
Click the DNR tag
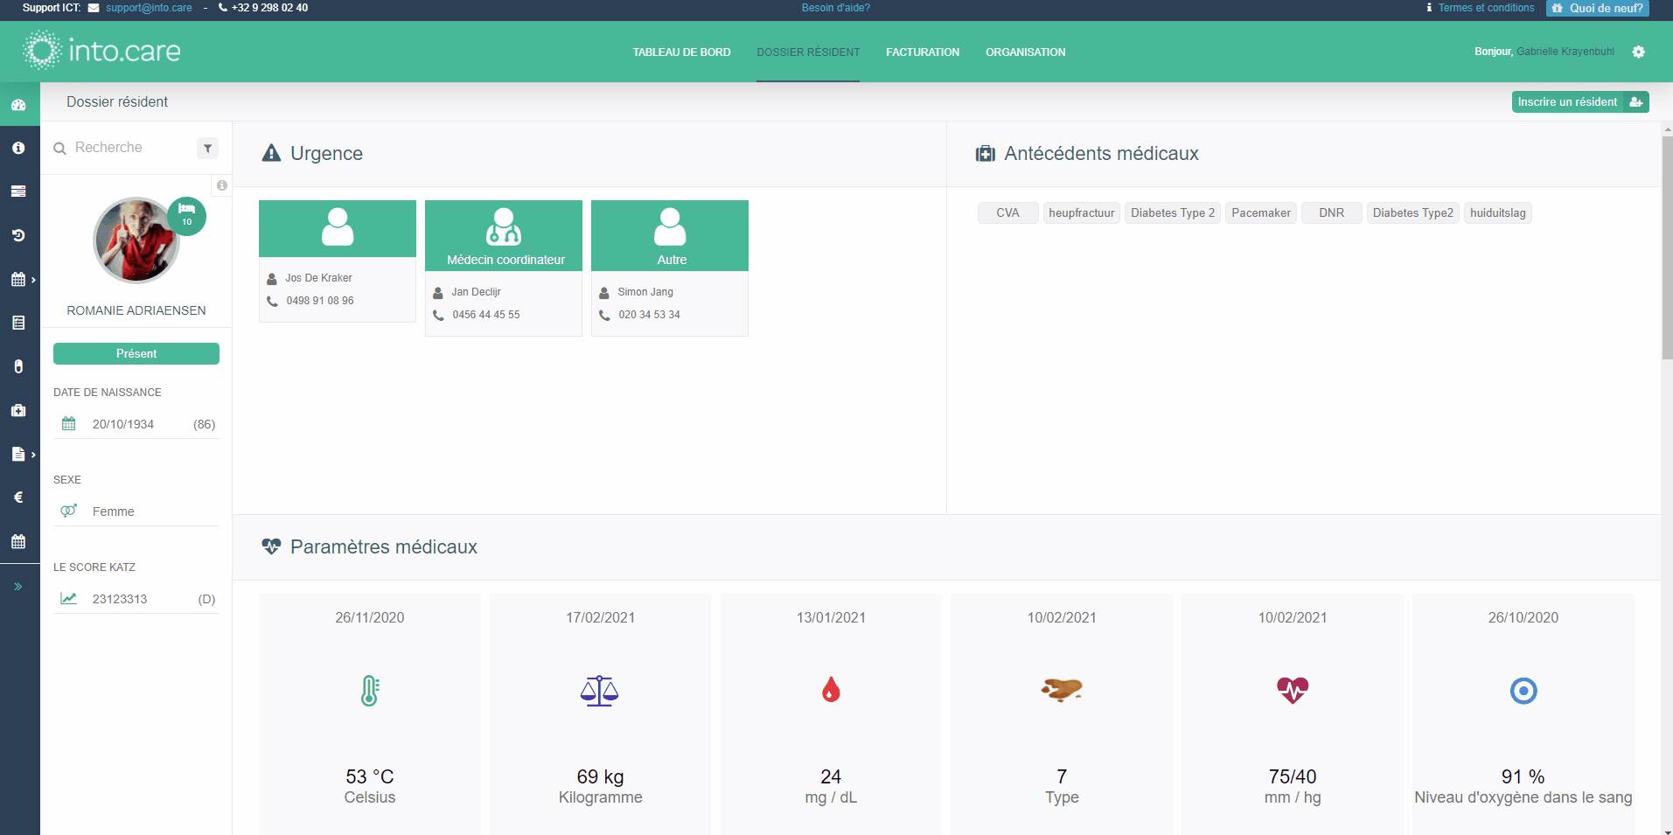(1332, 212)
